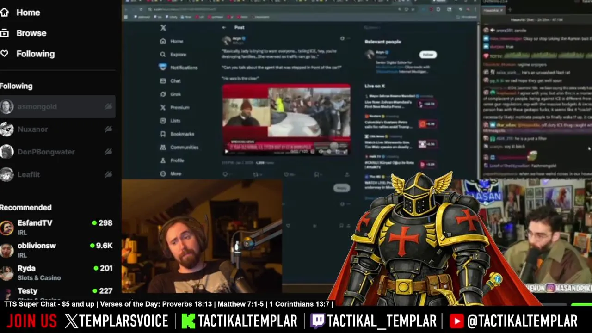Open the Chat icon on X
Image resolution: width=592 pixels, height=333 pixels.
[163, 80]
